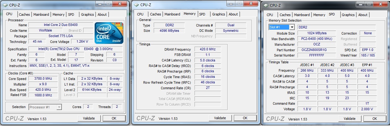This screenshot has width=390, height=126.
Task: Click the Module Size value 1024 MBytes
Action: (x=317, y=33)
